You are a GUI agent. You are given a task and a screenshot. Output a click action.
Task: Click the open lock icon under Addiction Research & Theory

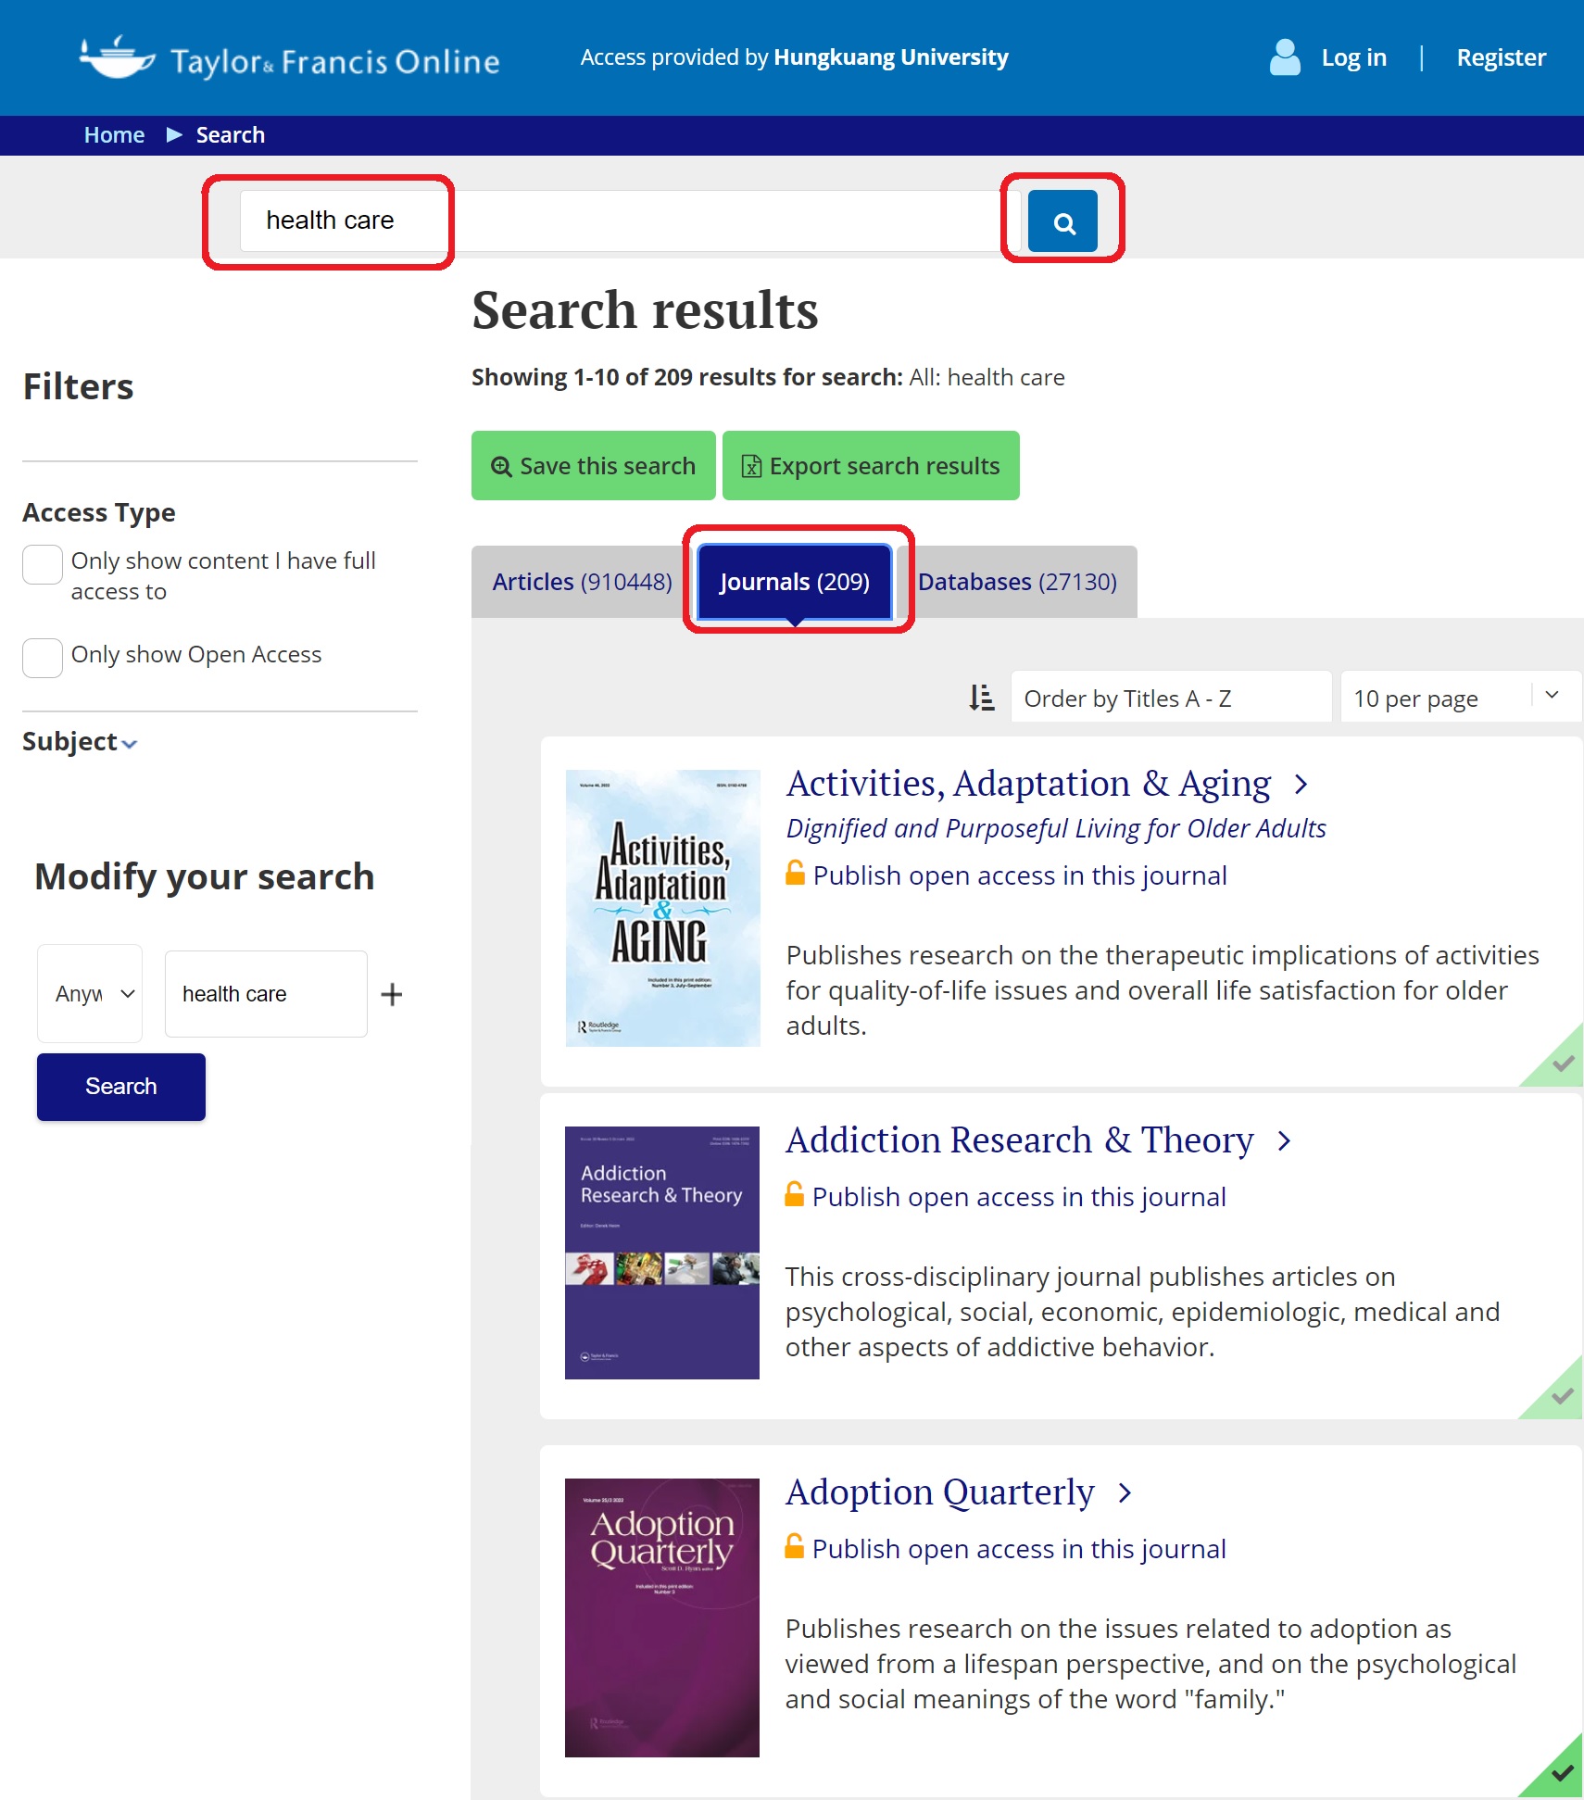pyautogui.click(x=794, y=1194)
